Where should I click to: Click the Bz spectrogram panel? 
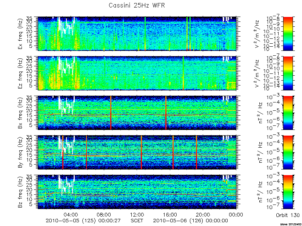(137, 192)
